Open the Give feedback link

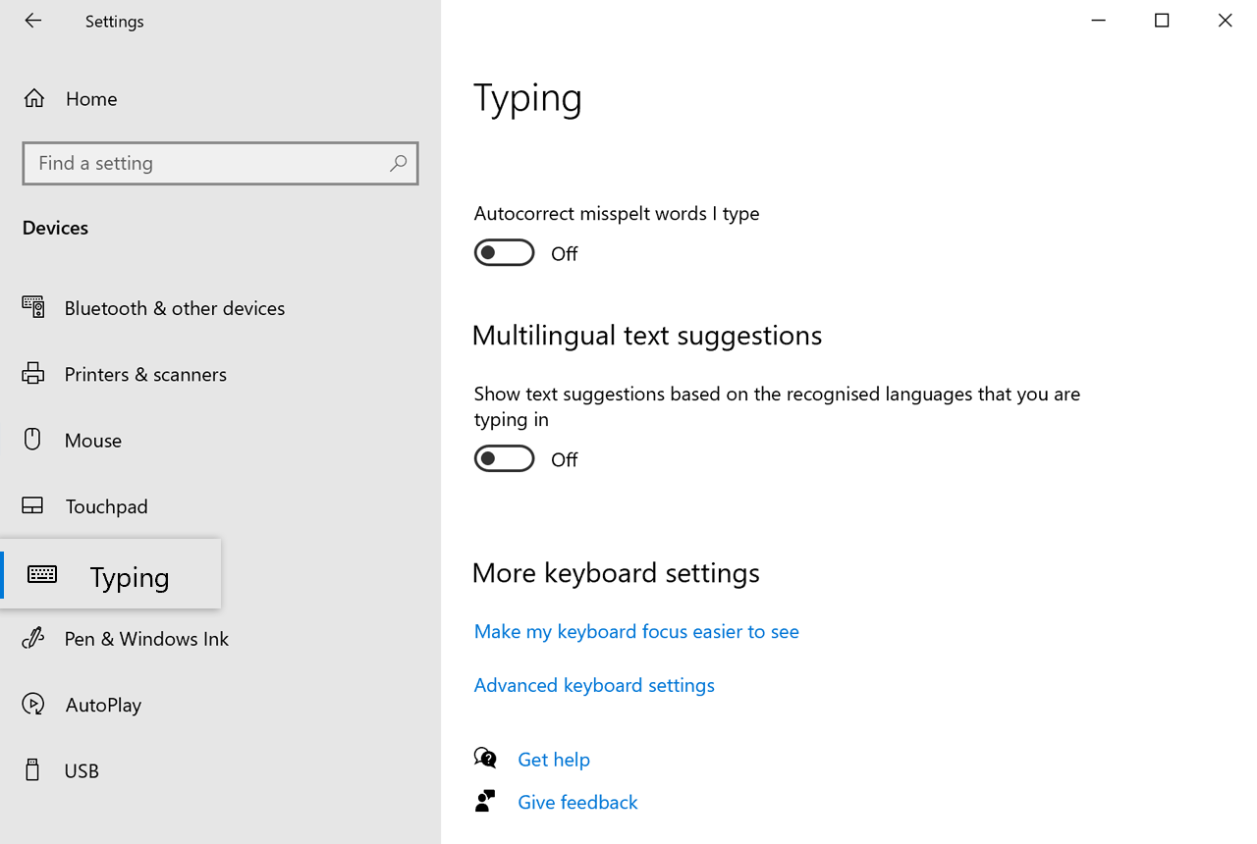coord(577,803)
